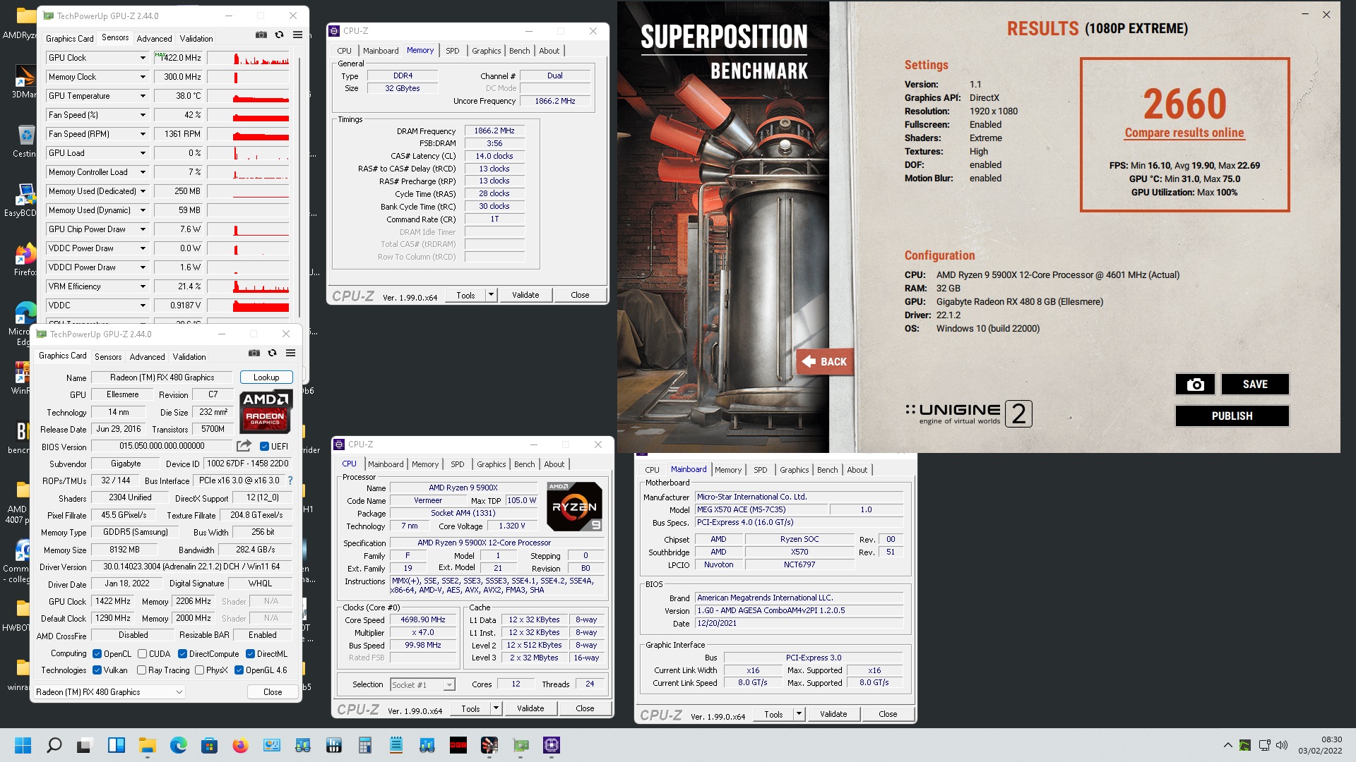Toggle the OpenCL checkbox
The image size is (1356, 762).
point(97,654)
